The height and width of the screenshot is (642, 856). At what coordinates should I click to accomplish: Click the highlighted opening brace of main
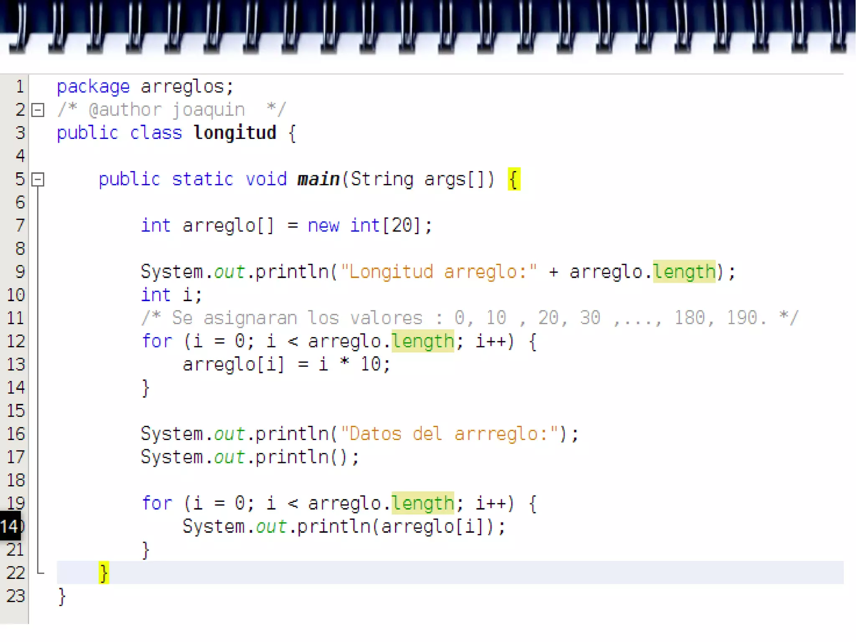click(x=514, y=179)
